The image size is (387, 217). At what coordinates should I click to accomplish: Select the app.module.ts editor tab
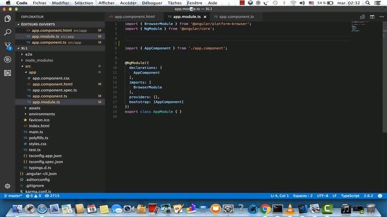tap(187, 17)
